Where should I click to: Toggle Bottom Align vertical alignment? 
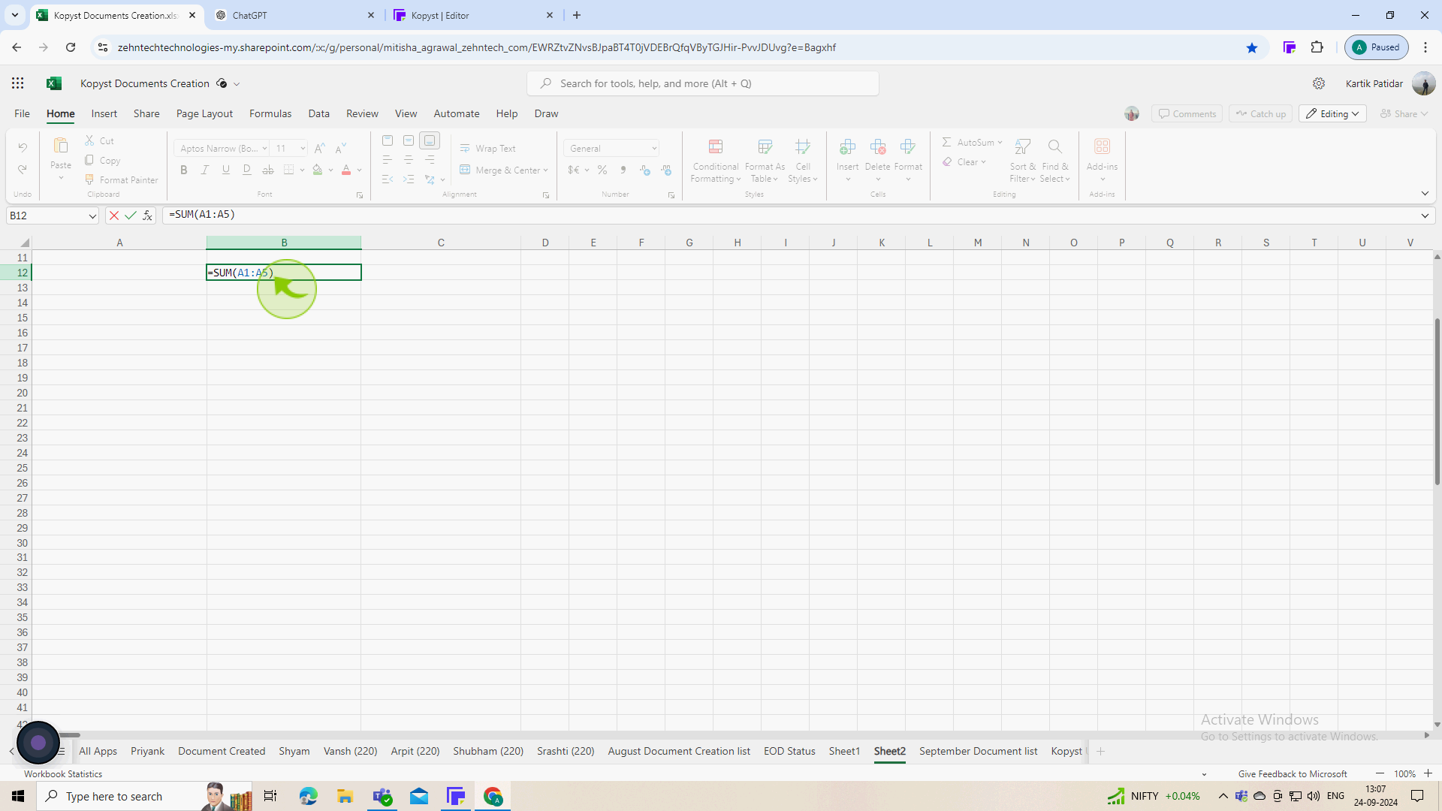tap(430, 140)
